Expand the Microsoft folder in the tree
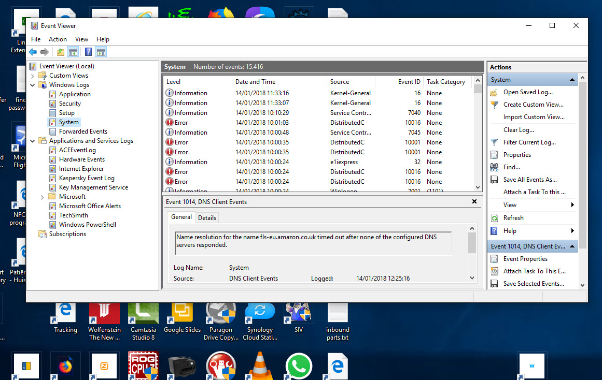Screen dimensions: 602x380 click(x=43, y=197)
